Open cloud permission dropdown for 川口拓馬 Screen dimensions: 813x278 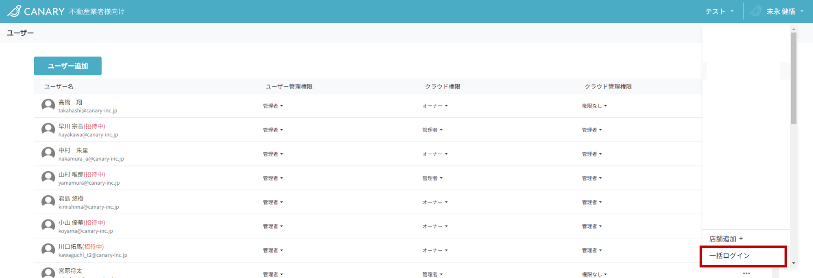(x=435, y=250)
